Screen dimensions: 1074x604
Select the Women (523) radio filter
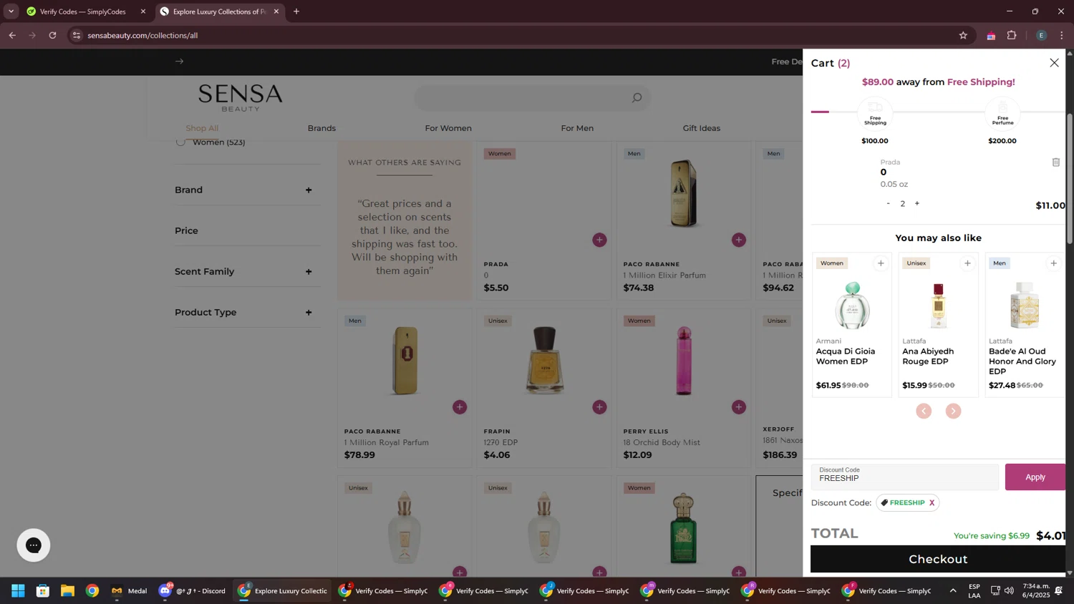click(x=180, y=142)
